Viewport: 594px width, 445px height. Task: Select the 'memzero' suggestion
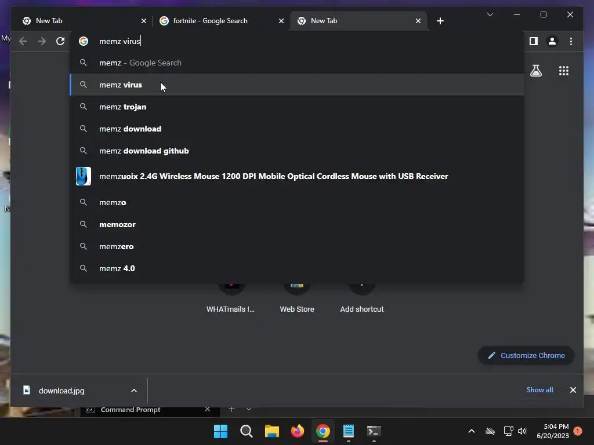pyautogui.click(x=297, y=246)
